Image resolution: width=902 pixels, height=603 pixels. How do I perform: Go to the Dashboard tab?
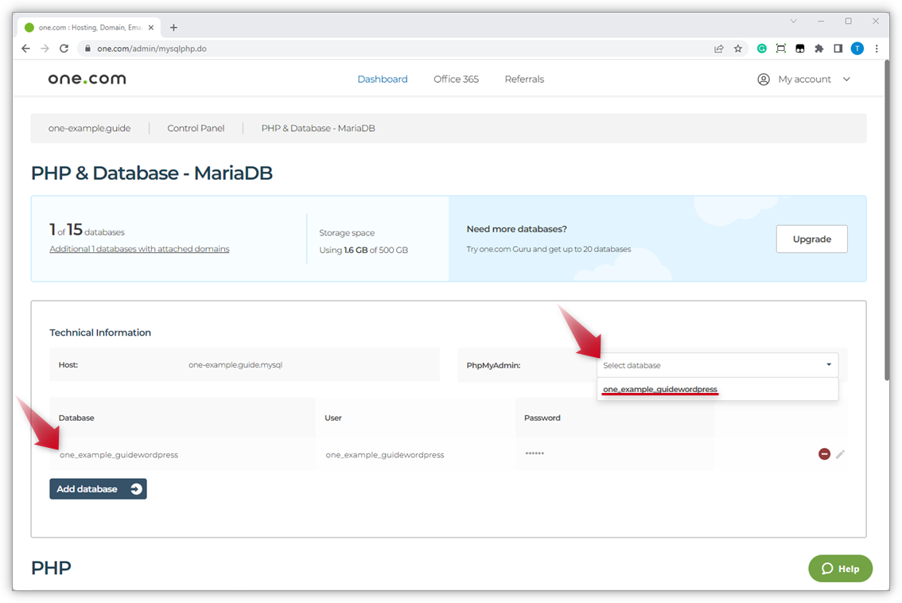[382, 80]
